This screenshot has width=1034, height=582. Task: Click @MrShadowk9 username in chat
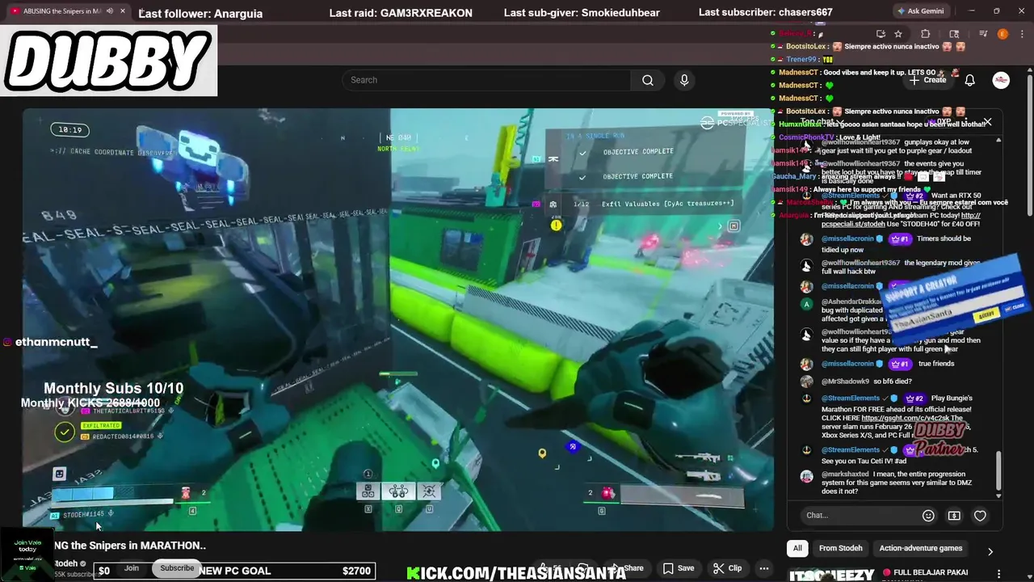(x=846, y=382)
